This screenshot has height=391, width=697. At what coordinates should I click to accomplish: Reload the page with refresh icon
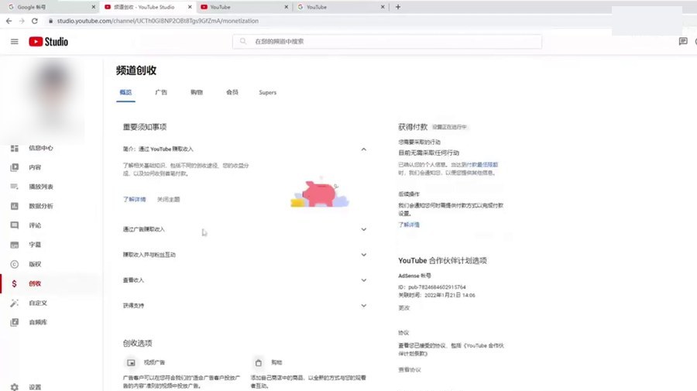(35, 21)
